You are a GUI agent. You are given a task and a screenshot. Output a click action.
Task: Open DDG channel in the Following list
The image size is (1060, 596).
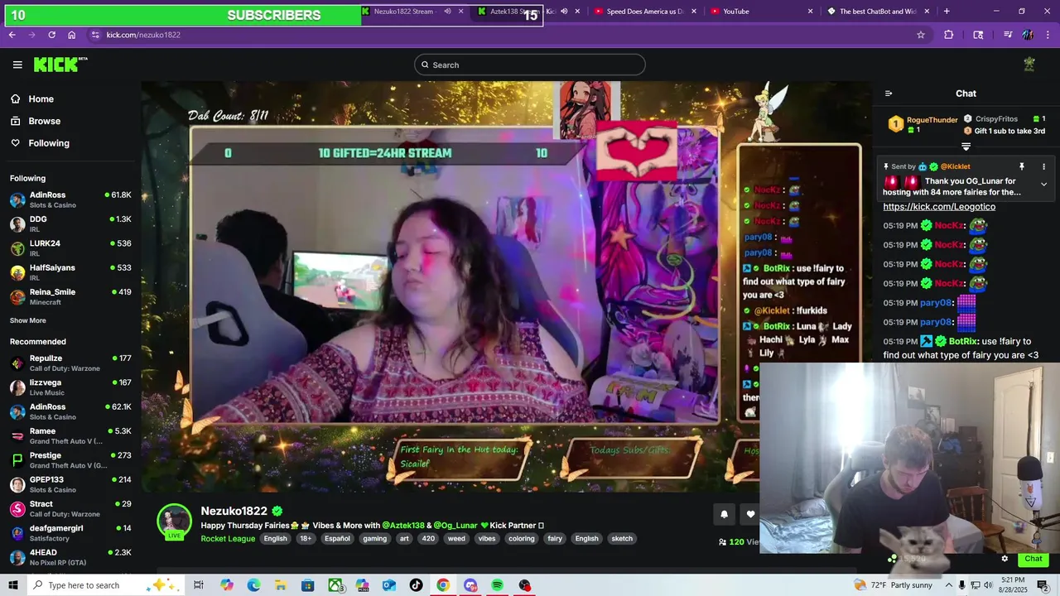pos(70,223)
